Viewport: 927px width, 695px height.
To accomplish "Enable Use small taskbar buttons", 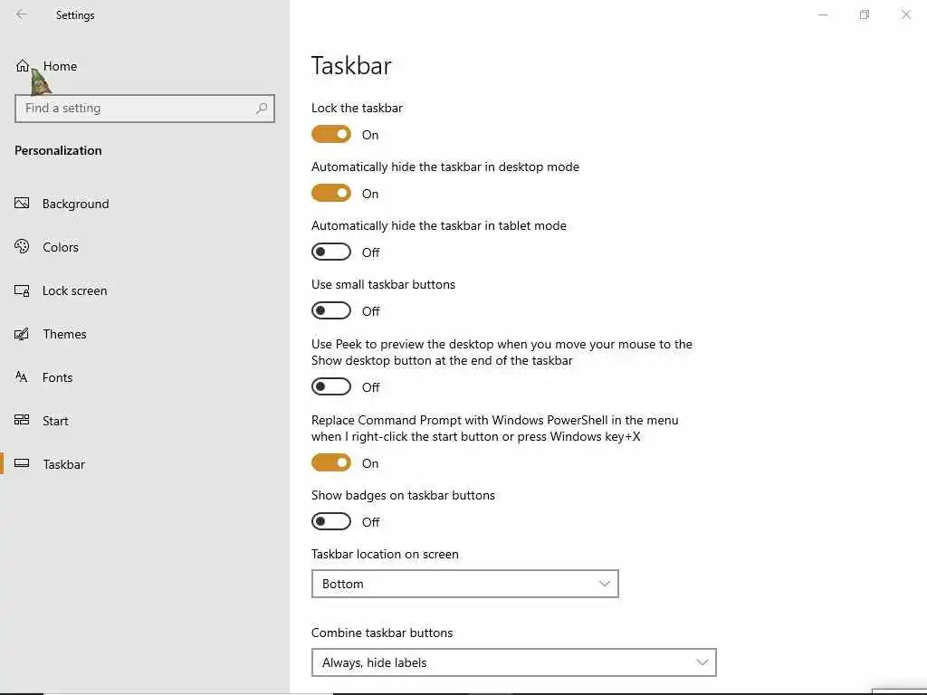I will (x=331, y=311).
